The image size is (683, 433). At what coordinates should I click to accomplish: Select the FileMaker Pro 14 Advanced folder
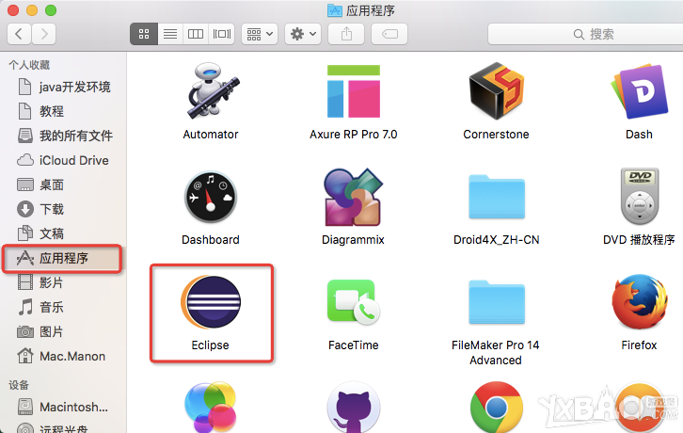pos(497,302)
